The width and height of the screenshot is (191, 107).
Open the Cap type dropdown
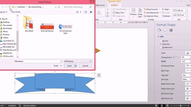click(x=186, y=75)
